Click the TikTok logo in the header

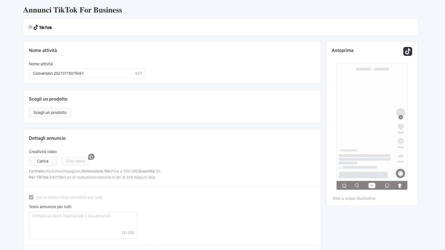click(x=43, y=27)
